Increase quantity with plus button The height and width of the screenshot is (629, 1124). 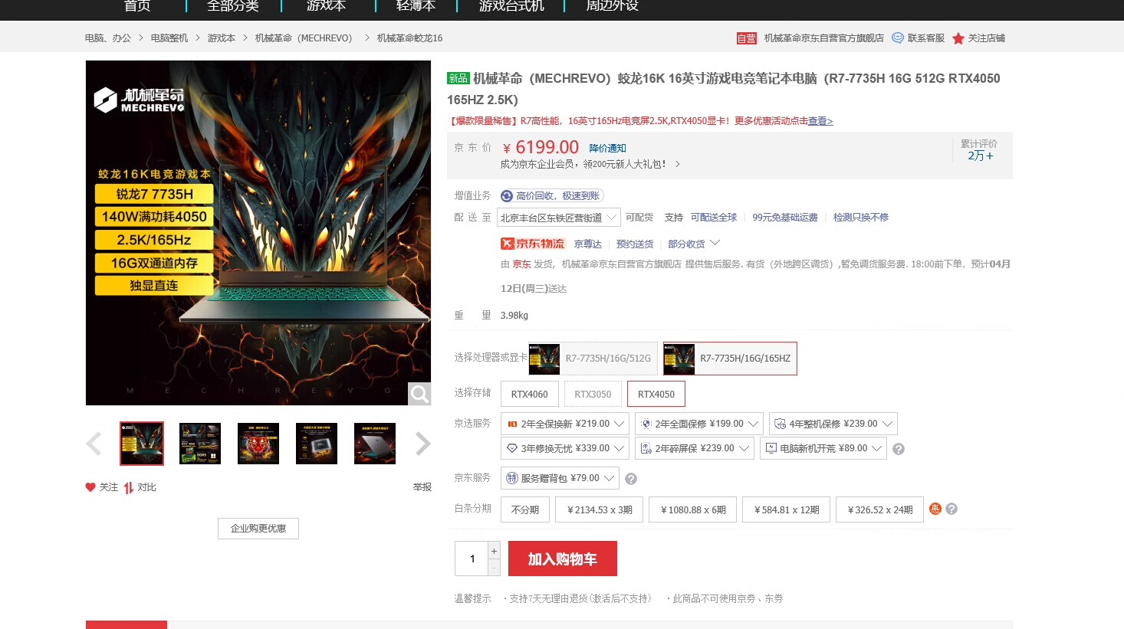coord(495,551)
